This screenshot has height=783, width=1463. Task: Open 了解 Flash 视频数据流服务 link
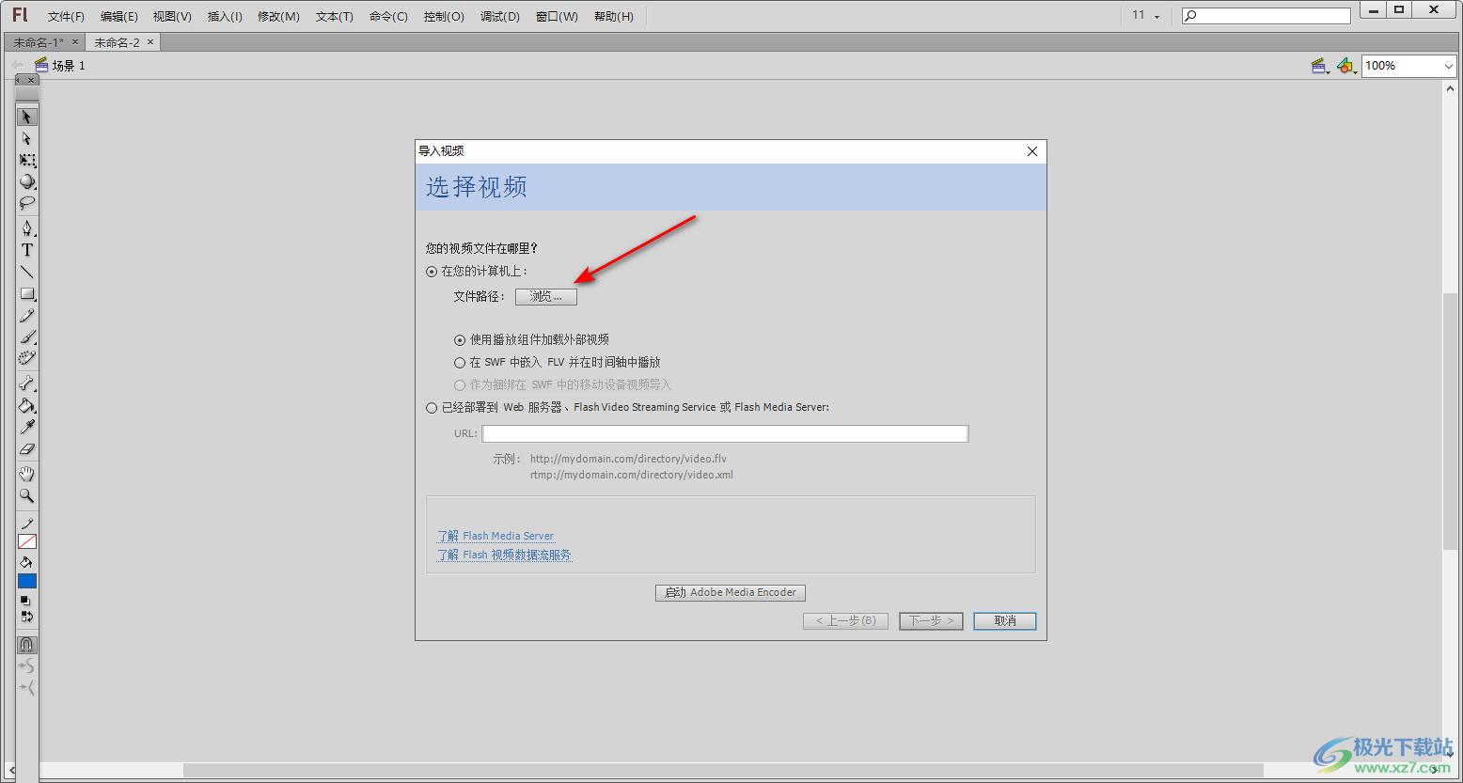(504, 556)
